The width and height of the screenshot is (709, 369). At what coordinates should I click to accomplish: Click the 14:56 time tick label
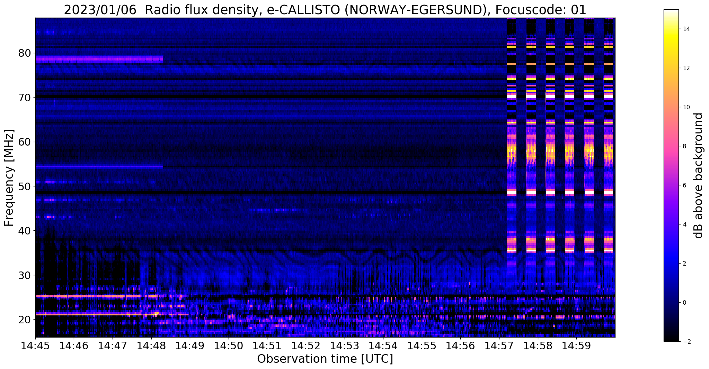click(x=460, y=345)
